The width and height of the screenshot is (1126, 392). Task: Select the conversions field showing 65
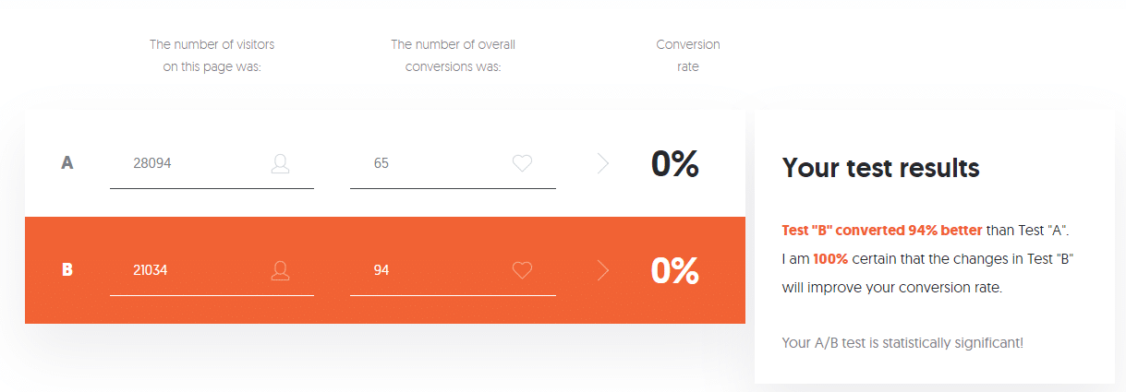point(453,163)
